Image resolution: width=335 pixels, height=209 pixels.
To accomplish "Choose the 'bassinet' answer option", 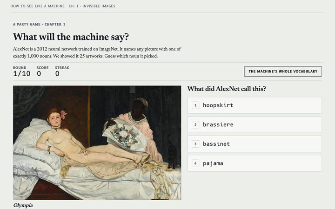I will pos(255,144).
